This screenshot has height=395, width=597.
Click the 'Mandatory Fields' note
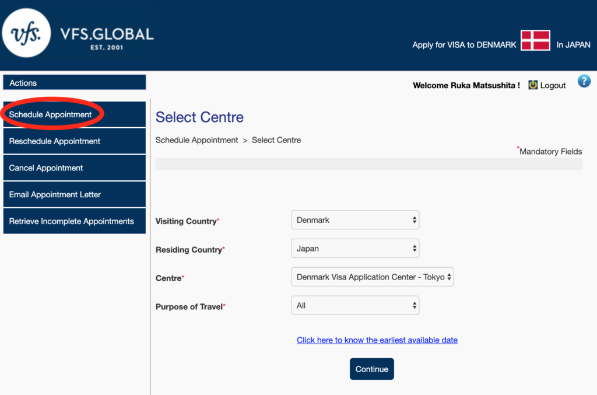pos(550,151)
